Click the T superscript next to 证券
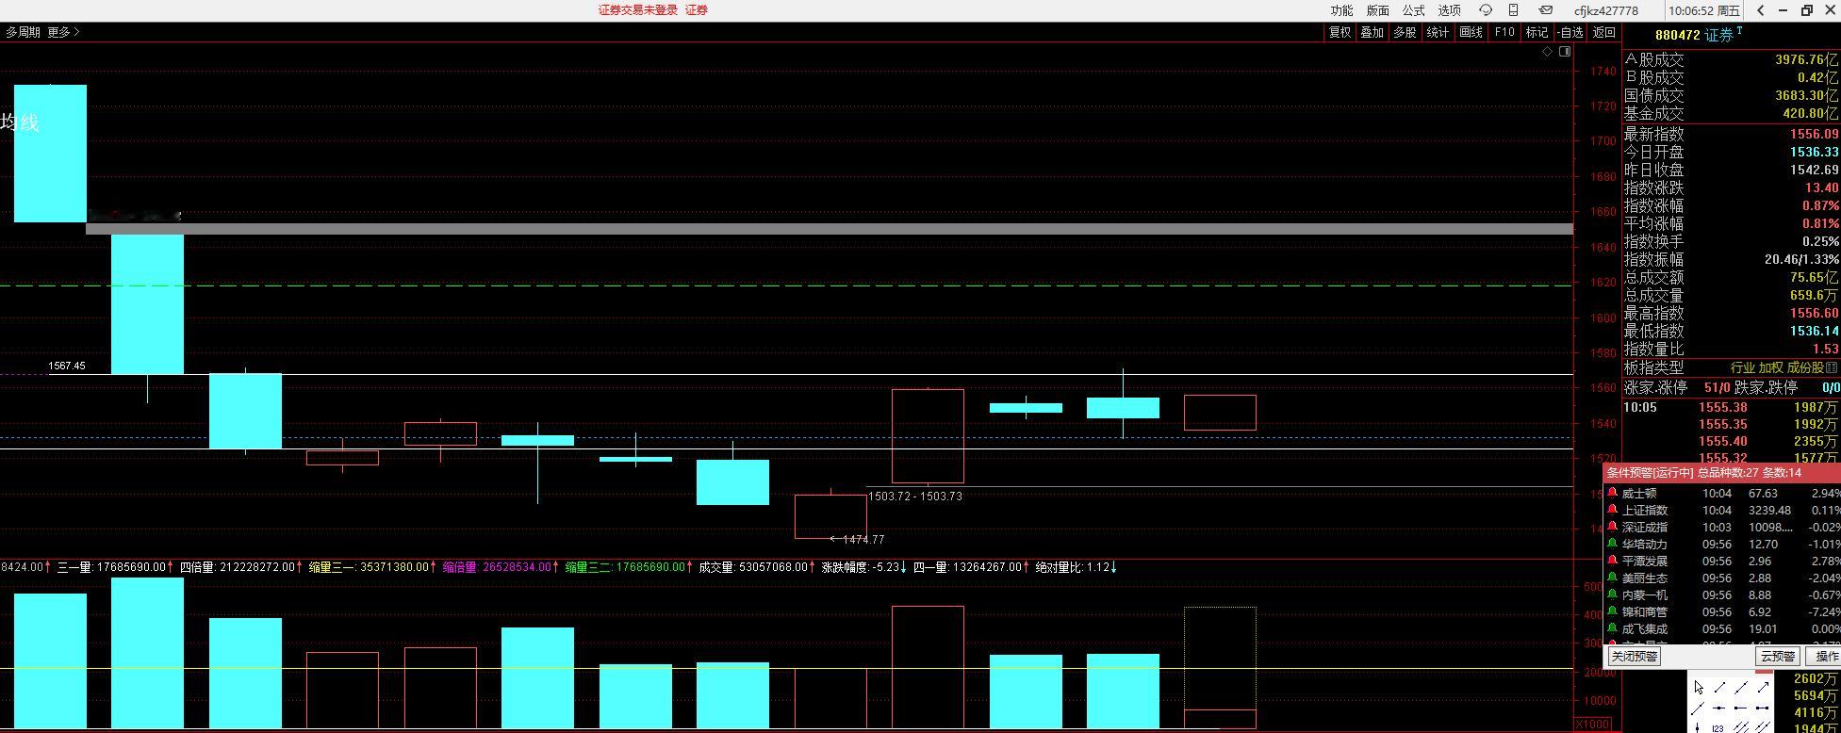 (x=1739, y=31)
